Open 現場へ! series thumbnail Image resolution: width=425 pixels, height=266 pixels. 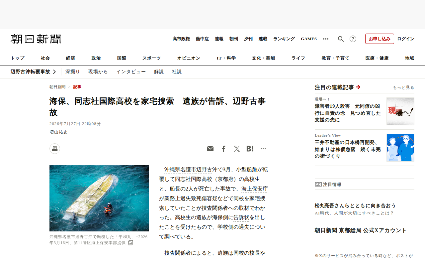[400, 111]
